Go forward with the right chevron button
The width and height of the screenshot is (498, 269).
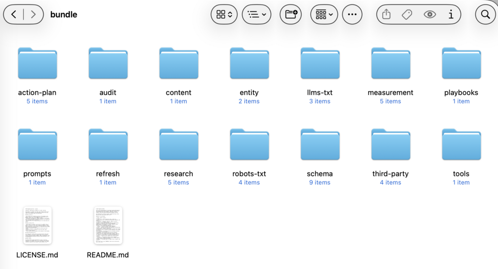[33, 14]
